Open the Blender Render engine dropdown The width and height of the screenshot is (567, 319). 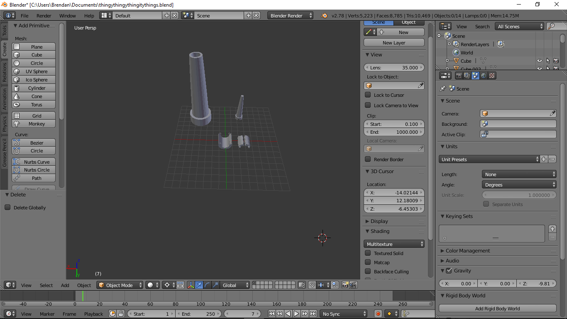(291, 15)
